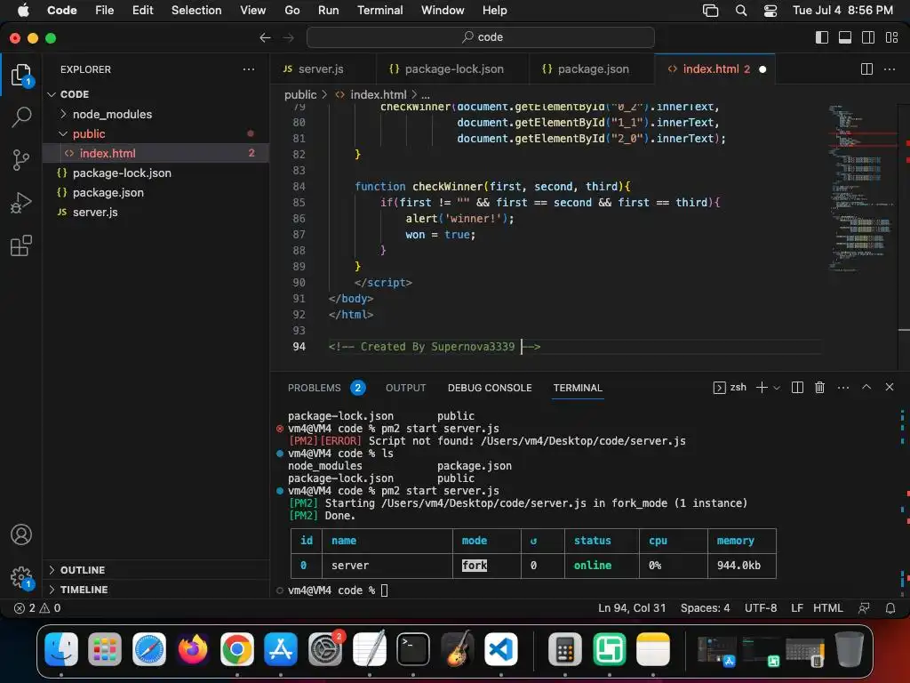The image size is (910, 683).
Task: Toggle the bottom panel visibility
Action: (x=845, y=37)
